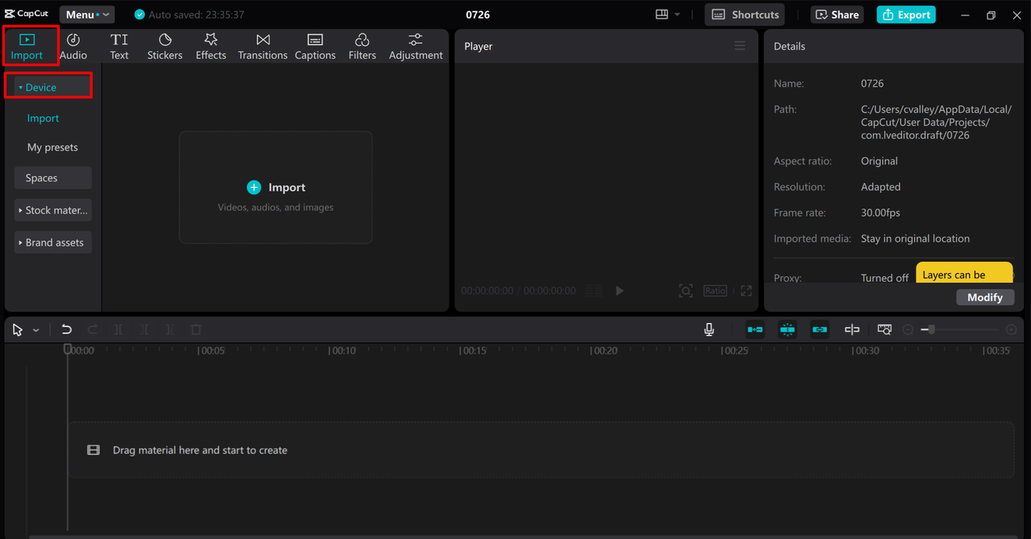Click the auto saved checkmark icon
1031x539 pixels.
click(x=139, y=15)
